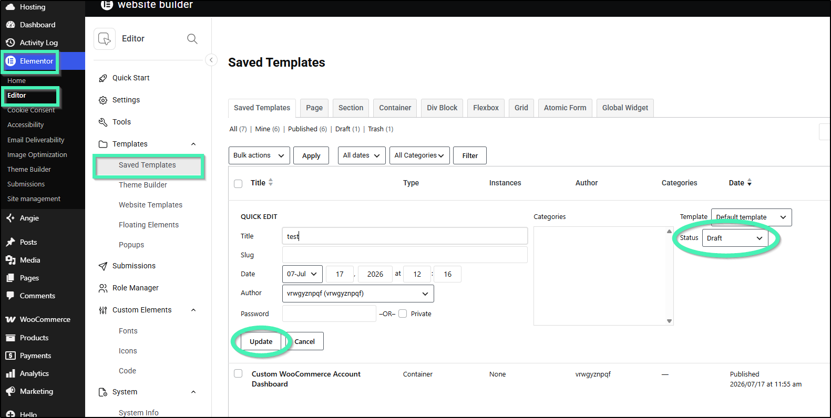Click the Activity Log clock icon
Image resolution: width=831 pixels, height=418 pixels.
pos(10,43)
